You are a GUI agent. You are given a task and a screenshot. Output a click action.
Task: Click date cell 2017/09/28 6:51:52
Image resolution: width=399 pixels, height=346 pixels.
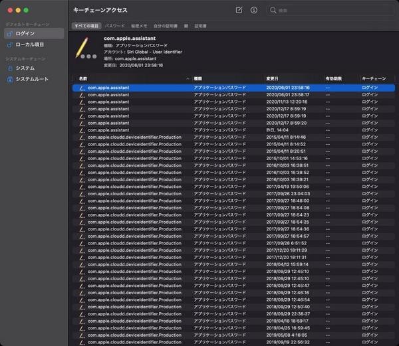287,243
